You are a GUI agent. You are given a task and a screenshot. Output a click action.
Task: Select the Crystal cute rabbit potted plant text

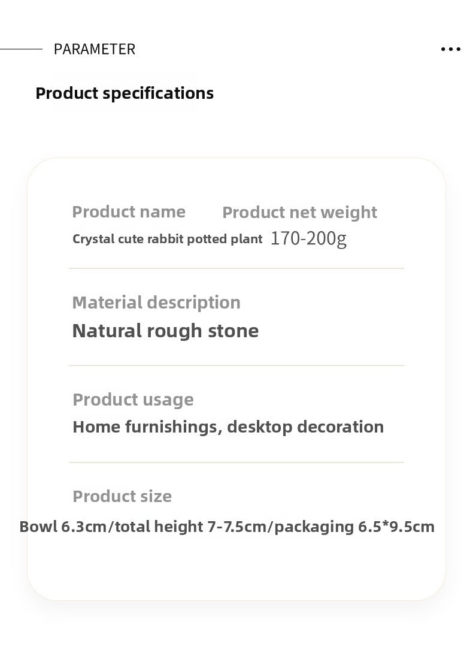coord(168,239)
